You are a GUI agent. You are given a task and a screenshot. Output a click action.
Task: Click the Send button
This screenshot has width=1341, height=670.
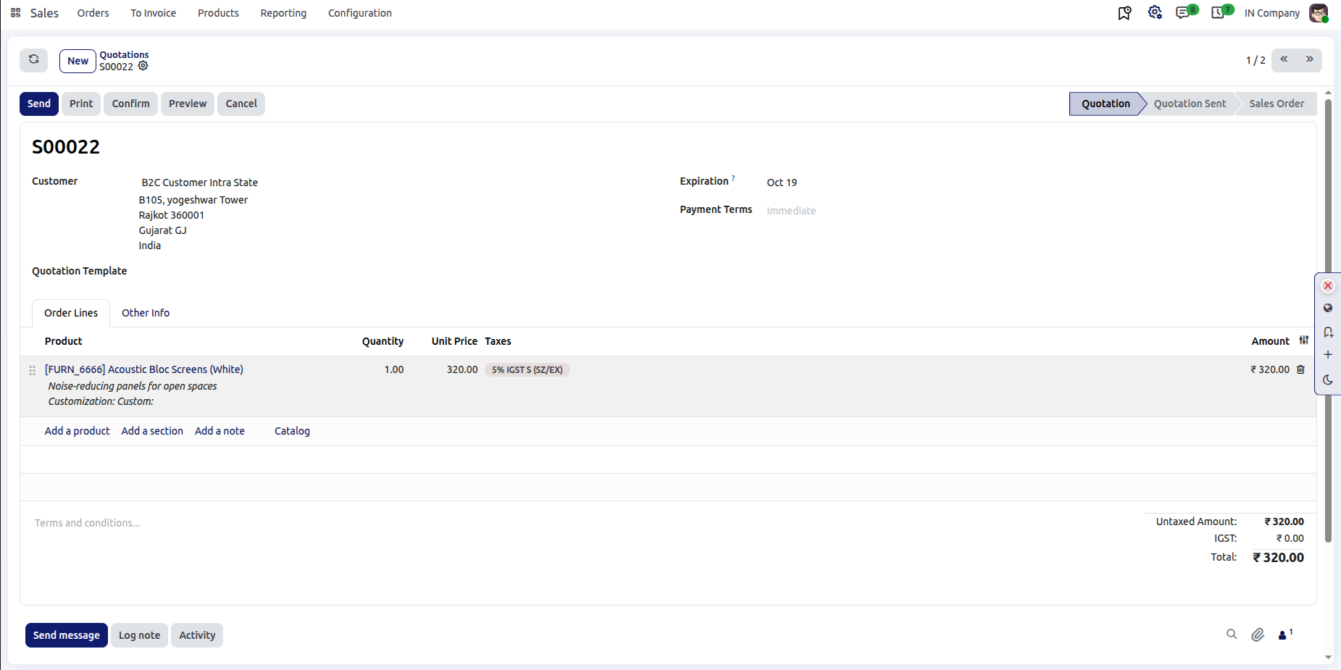tap(39, 104)
